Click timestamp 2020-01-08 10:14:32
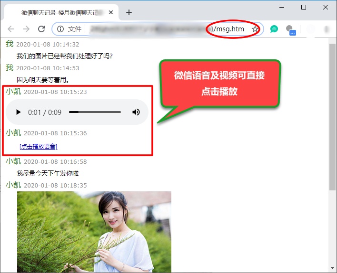 48,44
